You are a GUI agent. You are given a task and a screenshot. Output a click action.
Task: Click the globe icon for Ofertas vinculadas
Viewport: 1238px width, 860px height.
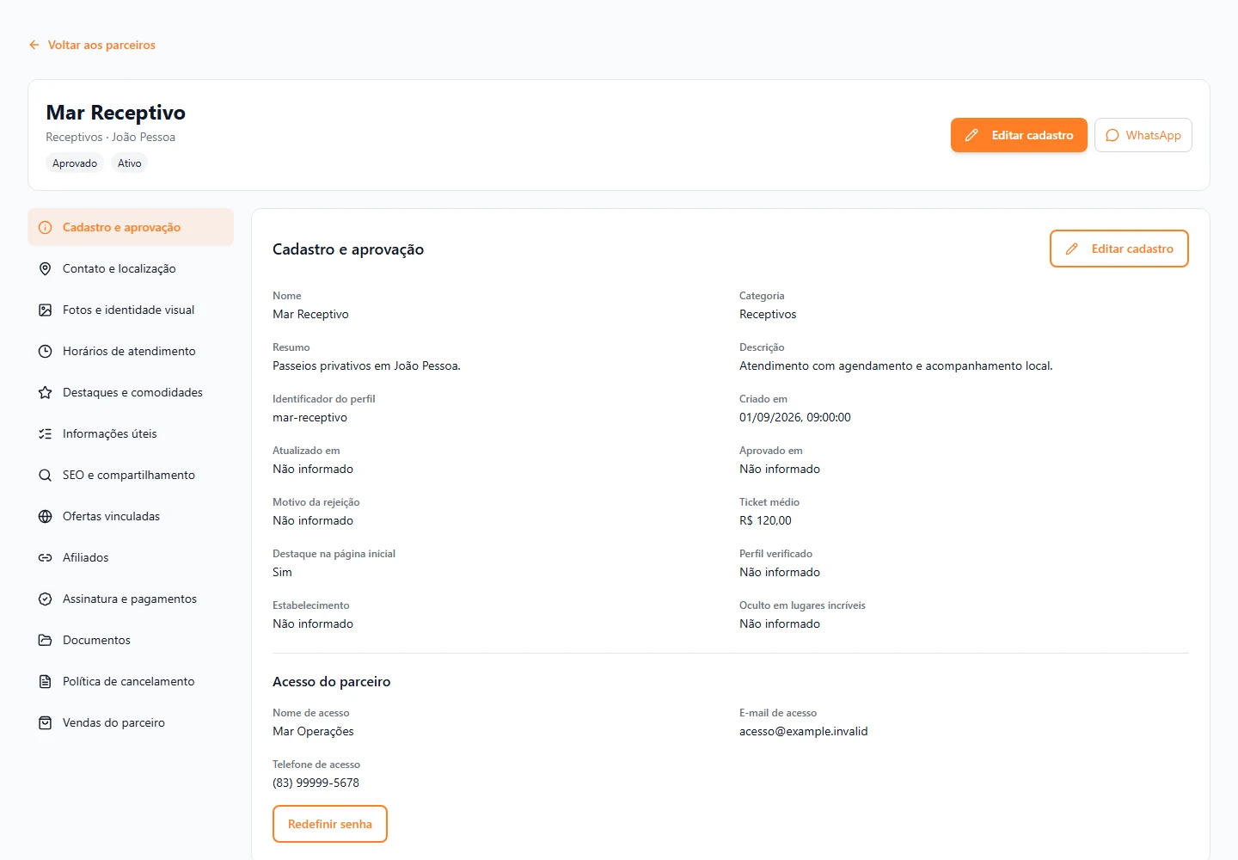coord(46,517)
